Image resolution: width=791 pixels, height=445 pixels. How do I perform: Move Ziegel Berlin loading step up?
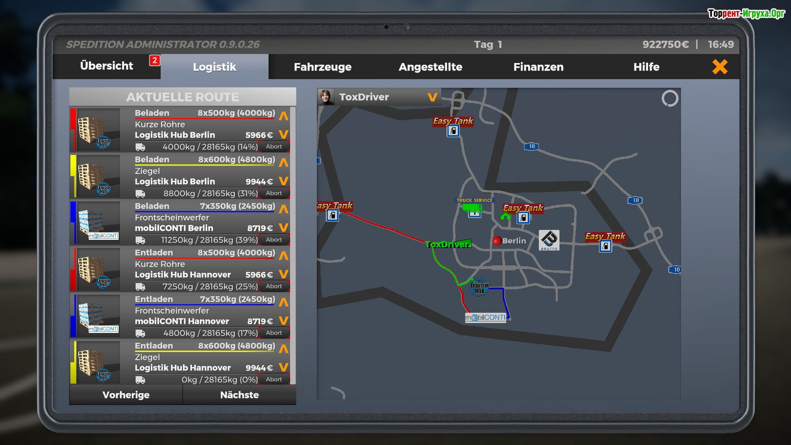tap(283, 163)
